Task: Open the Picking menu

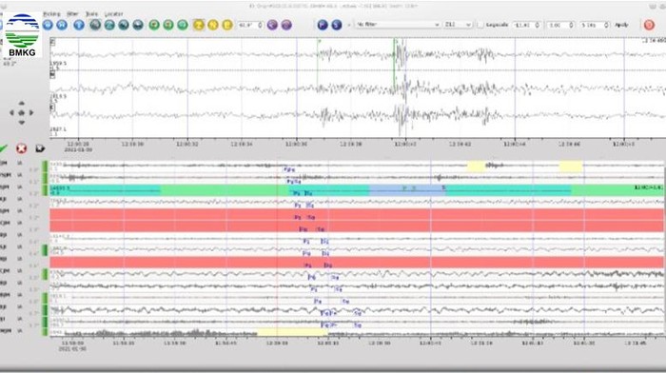Action: click(x=51, y=14)
